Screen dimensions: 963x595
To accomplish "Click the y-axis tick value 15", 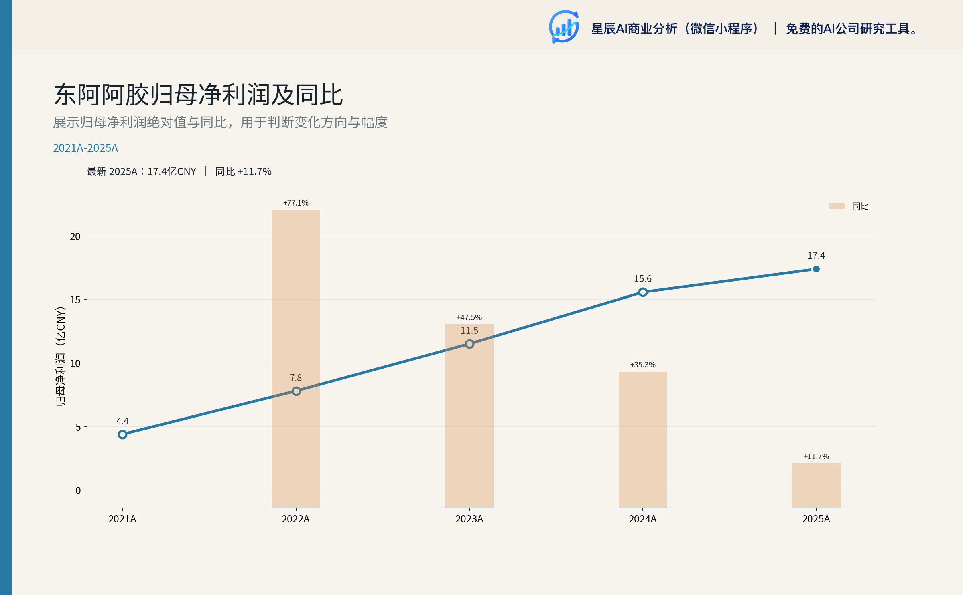I will point(75,300).
